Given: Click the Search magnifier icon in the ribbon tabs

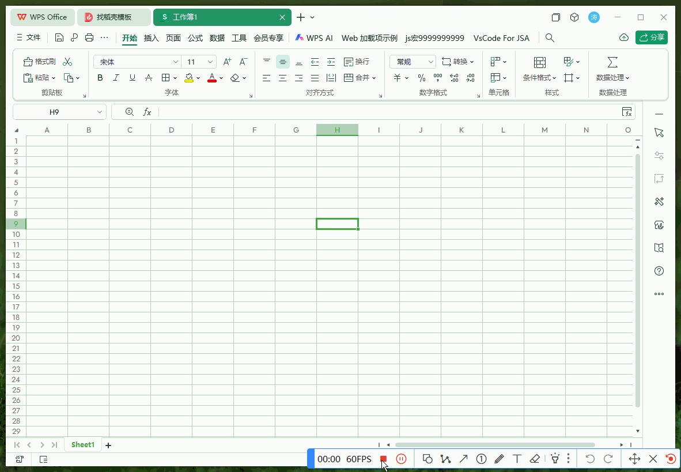Looking at the screenshot, I should 550,38.
